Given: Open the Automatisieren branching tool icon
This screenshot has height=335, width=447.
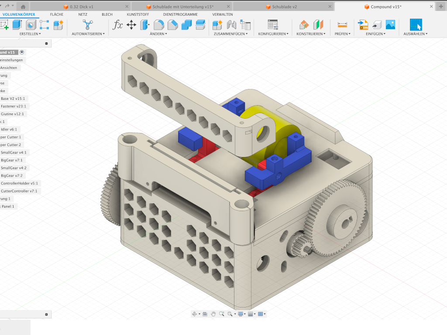Looking at the screenshot, I should tap(88, 25).
